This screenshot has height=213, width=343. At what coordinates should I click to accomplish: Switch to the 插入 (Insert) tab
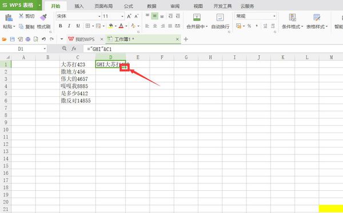tap(79, 6)
